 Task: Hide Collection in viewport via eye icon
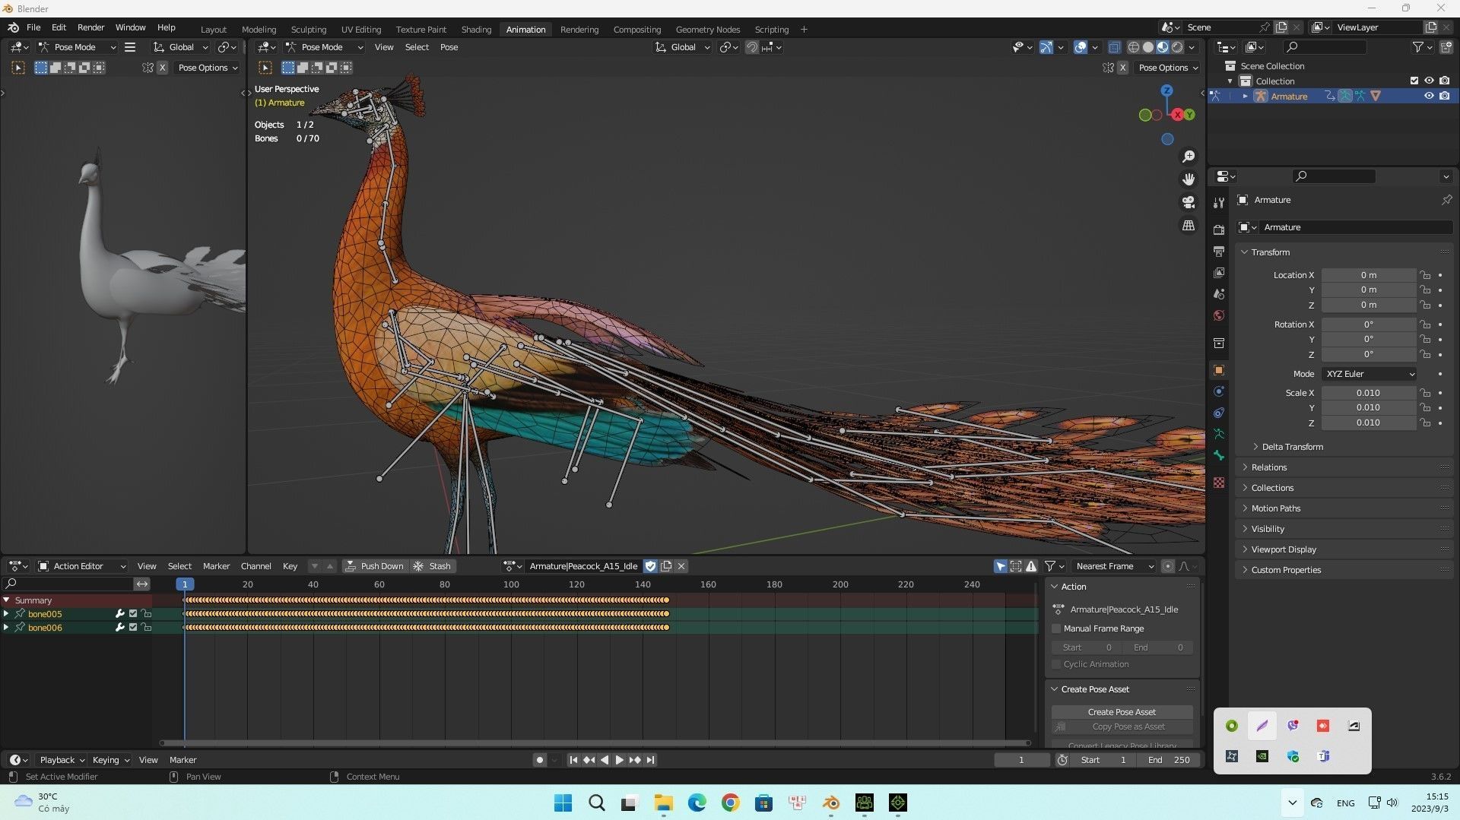(x=1429, y=81)
